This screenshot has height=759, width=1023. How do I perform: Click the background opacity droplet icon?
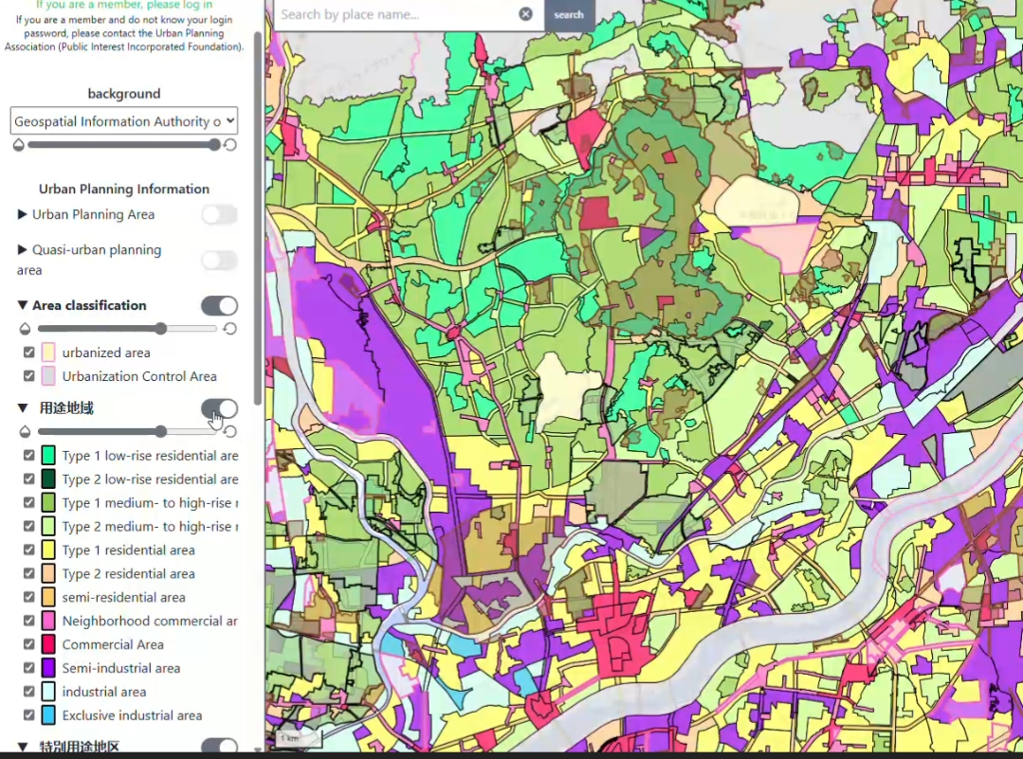(x=18, y=145)
